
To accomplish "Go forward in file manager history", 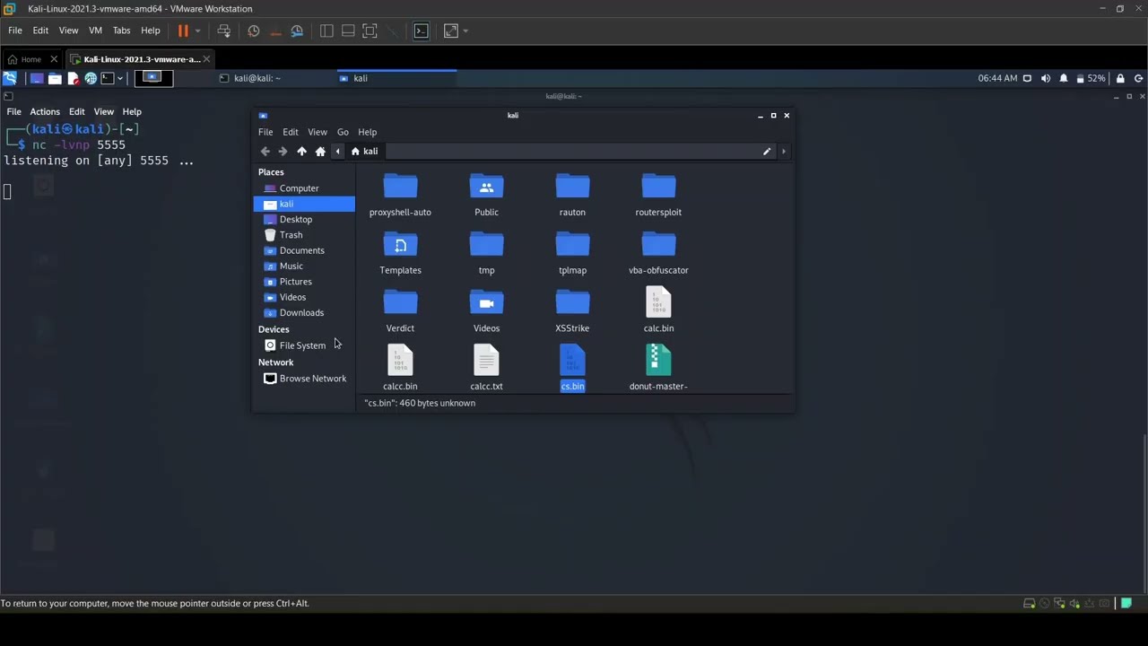I will click(283, 152).
